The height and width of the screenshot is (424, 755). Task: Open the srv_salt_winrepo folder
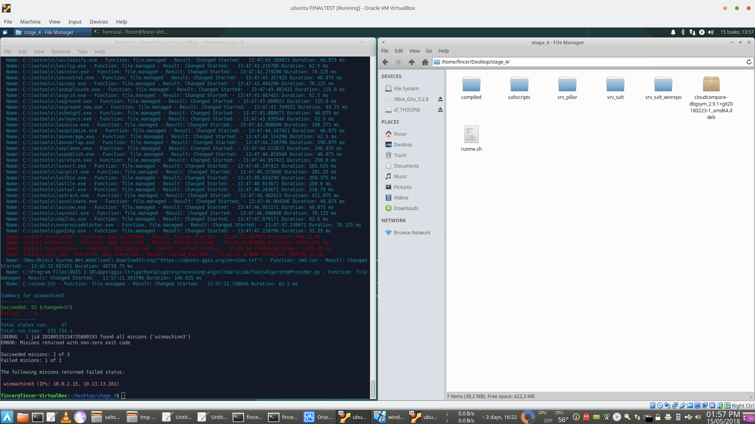click(663, 88)
